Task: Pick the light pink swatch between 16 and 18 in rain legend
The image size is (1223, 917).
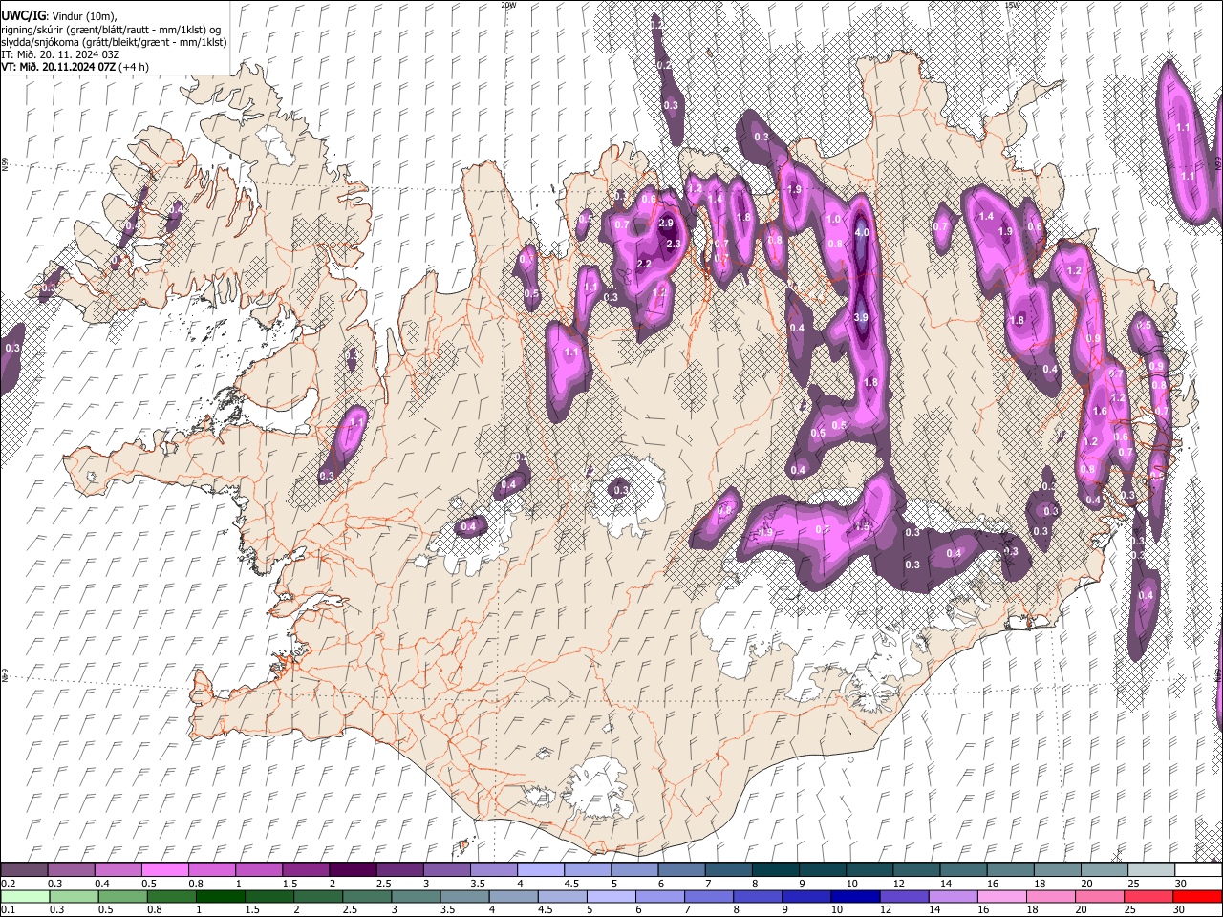Action: (x=1000, y=896)
